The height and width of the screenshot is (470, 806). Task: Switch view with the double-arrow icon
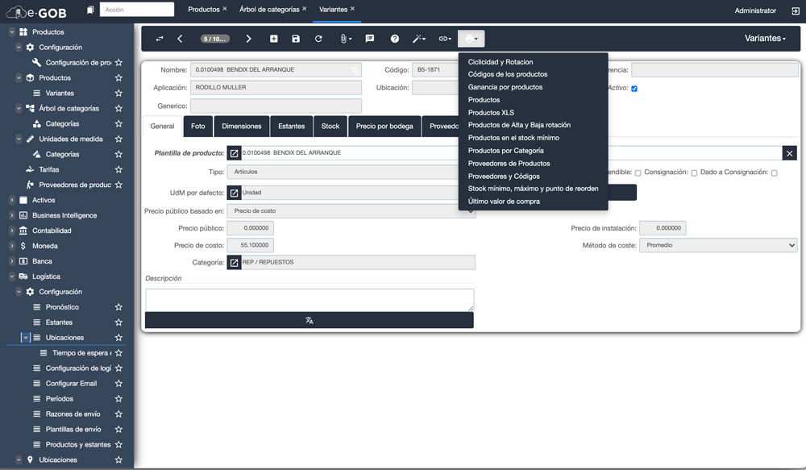point(160,39)
